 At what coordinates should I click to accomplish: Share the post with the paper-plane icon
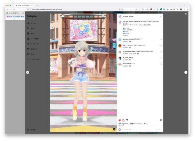[x=127, y=120]
